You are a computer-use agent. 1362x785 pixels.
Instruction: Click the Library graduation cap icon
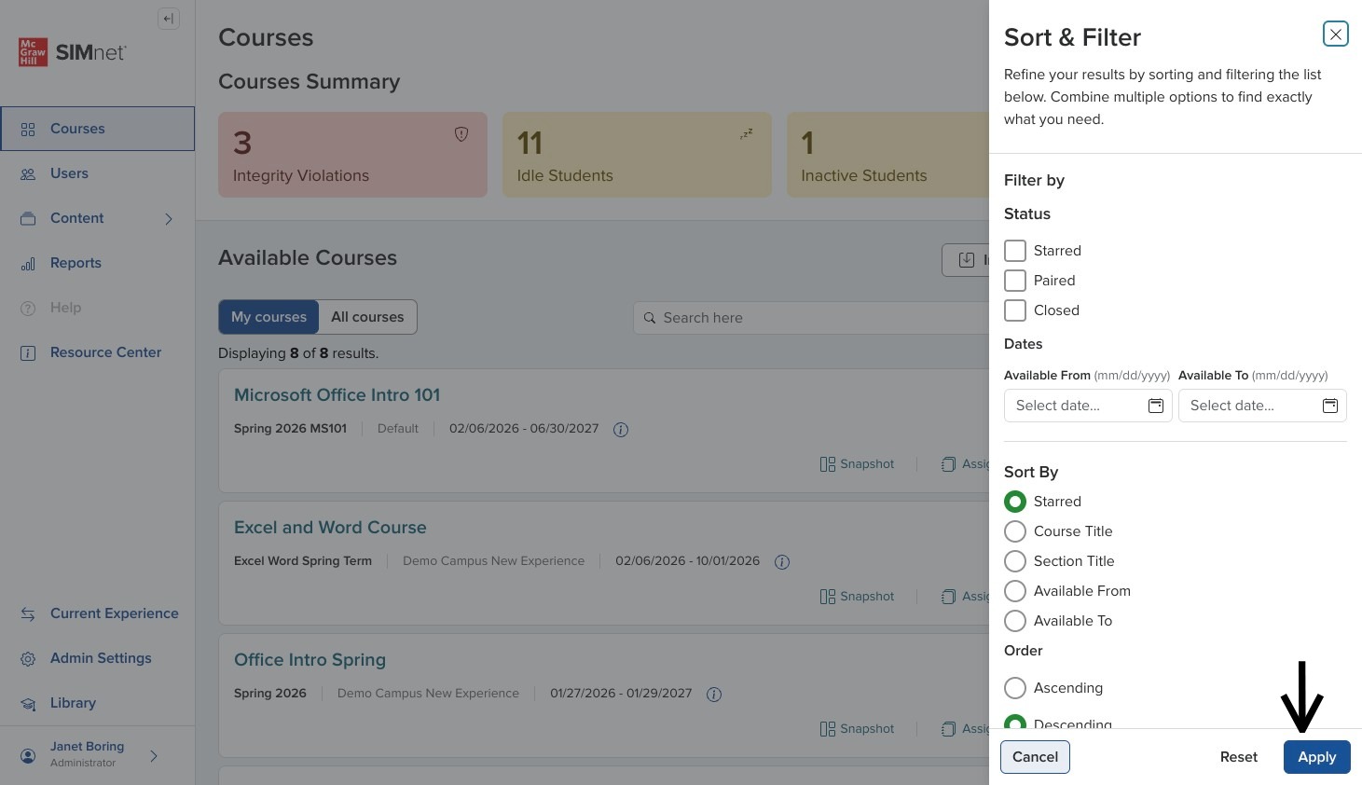(28, 704)
